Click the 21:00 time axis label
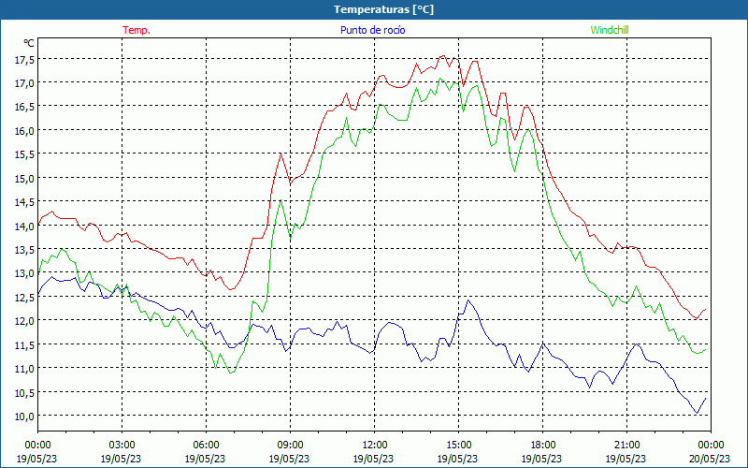This screenshot has width=748, height=468. pos(626,446)
